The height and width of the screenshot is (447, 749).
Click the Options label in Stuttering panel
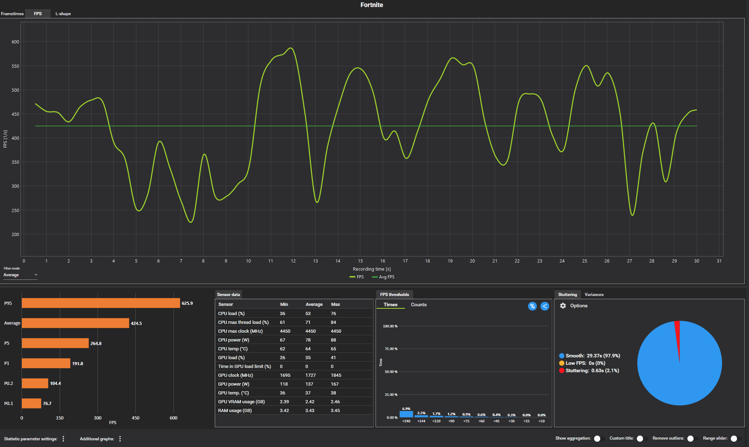(578, 306)
